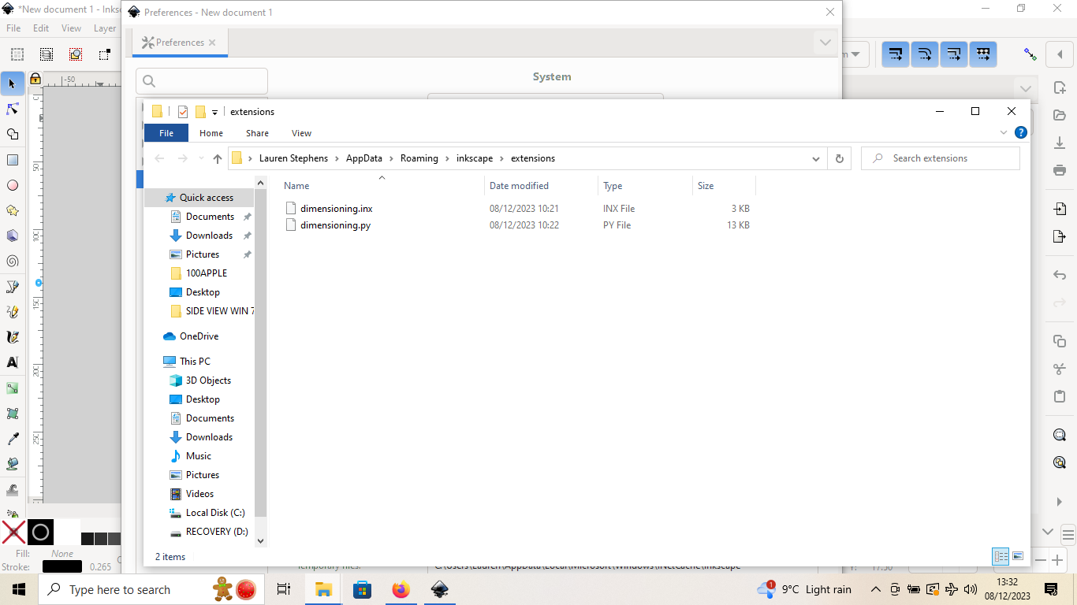The width and height of the screenshot is (1077, 605).
Task: Open the Preferences tab list chevron
Action: pyautogui.click(x=825, y=43)
